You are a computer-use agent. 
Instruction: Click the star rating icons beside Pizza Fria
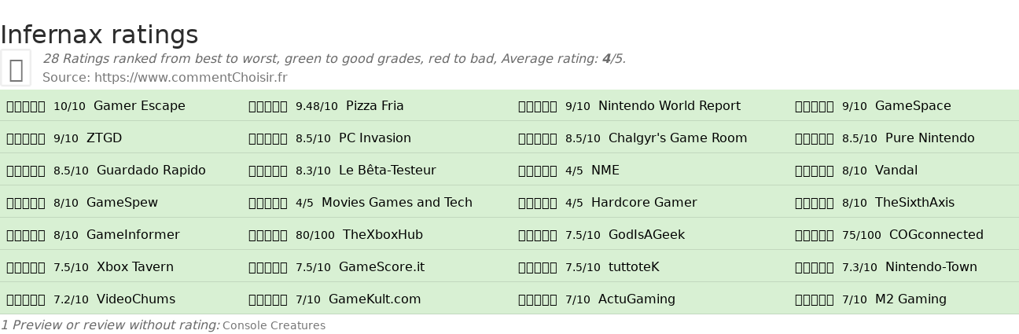click(x=268, y=106)
